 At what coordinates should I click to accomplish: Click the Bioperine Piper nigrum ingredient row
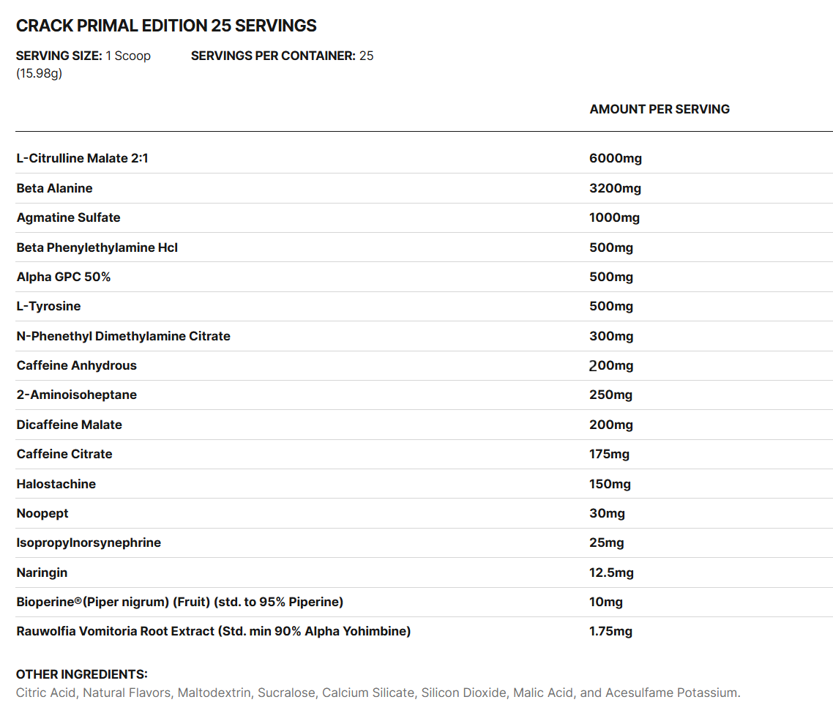180,602
